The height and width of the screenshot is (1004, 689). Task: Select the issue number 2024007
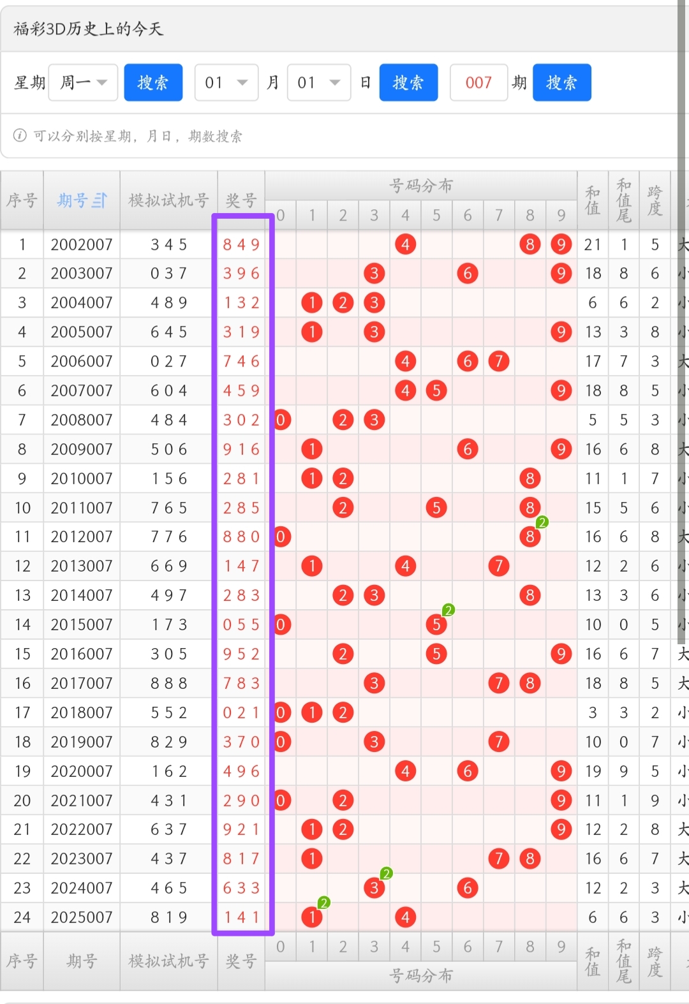click(82, 888)
